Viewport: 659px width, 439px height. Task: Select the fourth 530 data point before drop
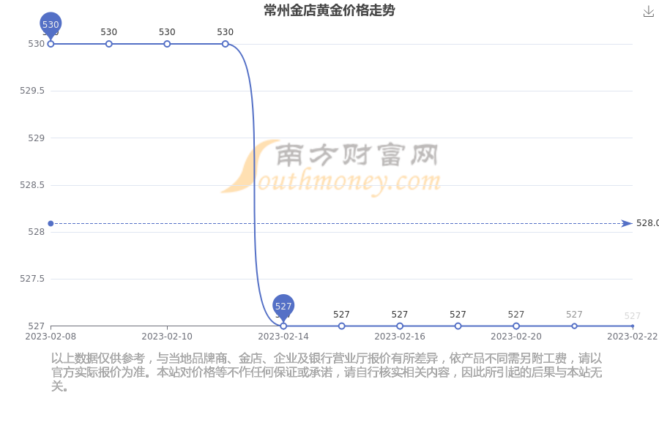click(226, 44)
